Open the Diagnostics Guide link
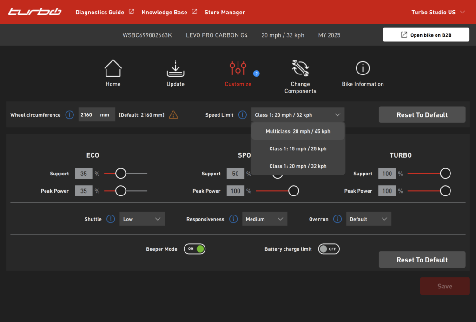 click(x=100, y=12)
